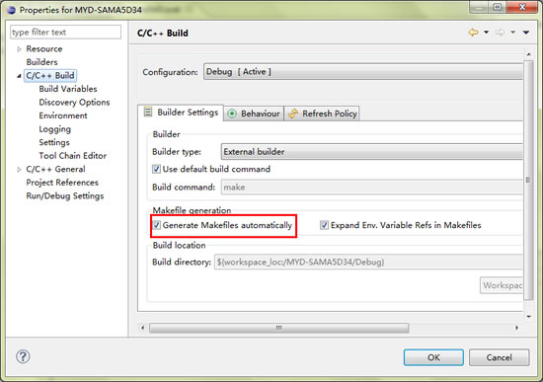This screenshot has width=543, height=382.
Task: Click the help question mark icon
Action: [x=23, y=356]
